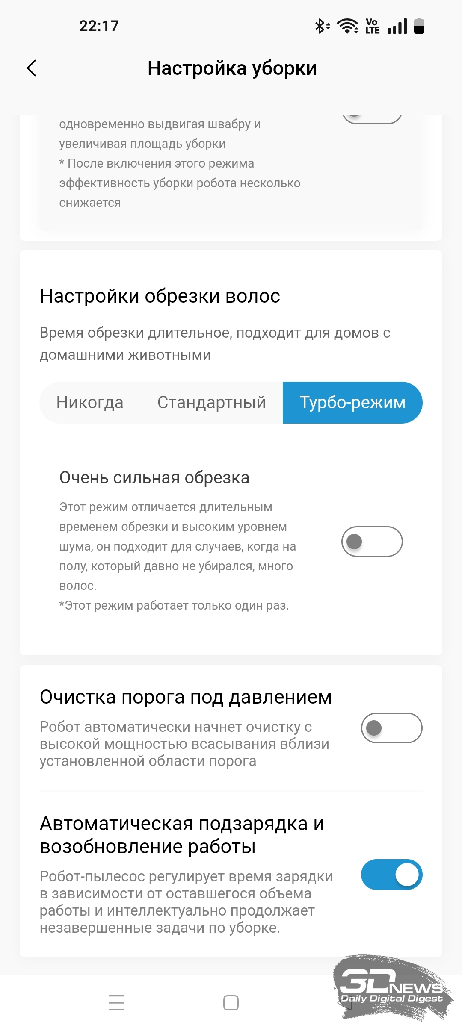This screenshot has height=1031, width=462.
Task: Tap the clock showing 22:17
Action: 99,26
